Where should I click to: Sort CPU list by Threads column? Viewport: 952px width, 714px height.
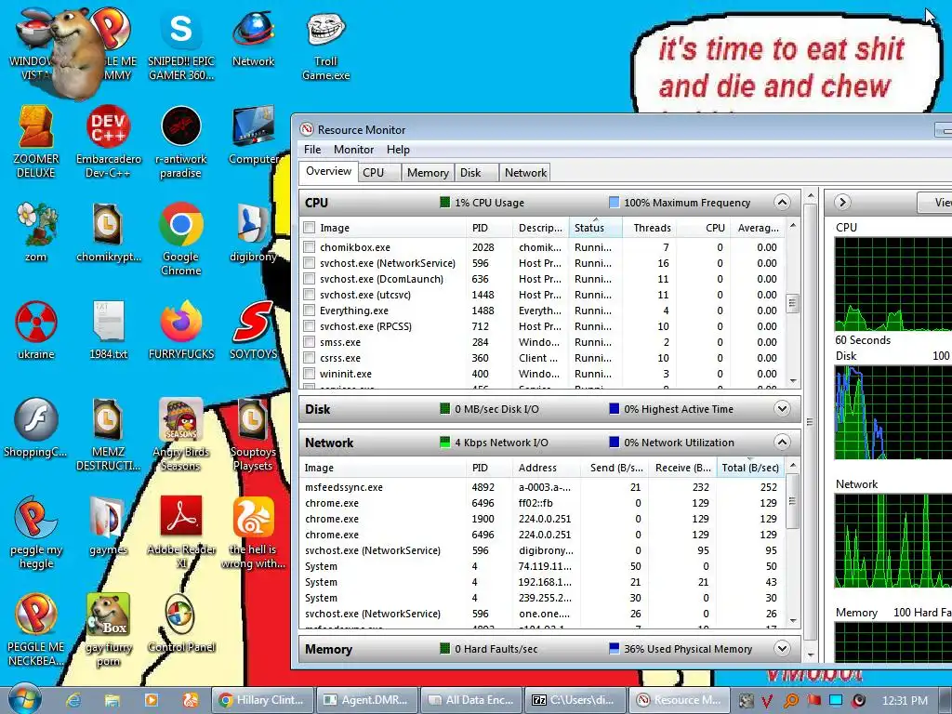pos(650,228)
